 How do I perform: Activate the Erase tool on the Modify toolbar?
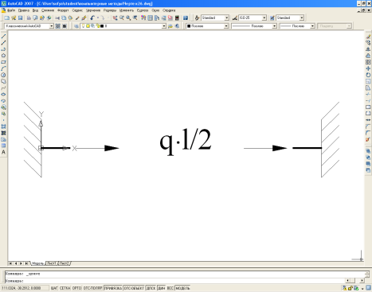click(x=368, y=37)
